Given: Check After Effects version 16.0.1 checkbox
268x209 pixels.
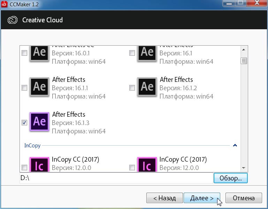Looking at the screenshot, I should pyautogui.click(x=24, y=53).
